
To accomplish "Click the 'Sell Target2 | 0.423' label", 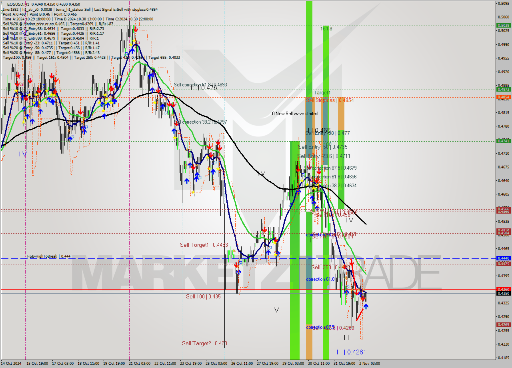I will tap(204, 343).
